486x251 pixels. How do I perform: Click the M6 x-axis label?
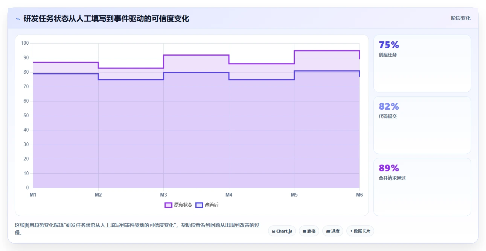(360, 195)
